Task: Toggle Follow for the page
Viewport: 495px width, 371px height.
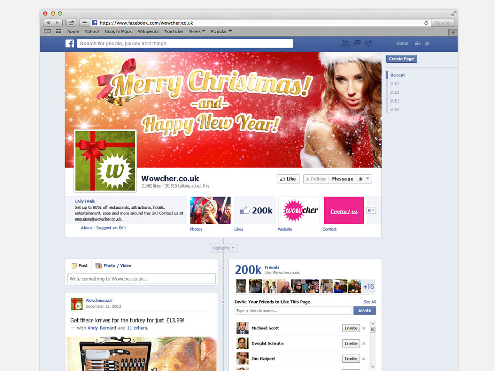Action: (x=316, y=179)
